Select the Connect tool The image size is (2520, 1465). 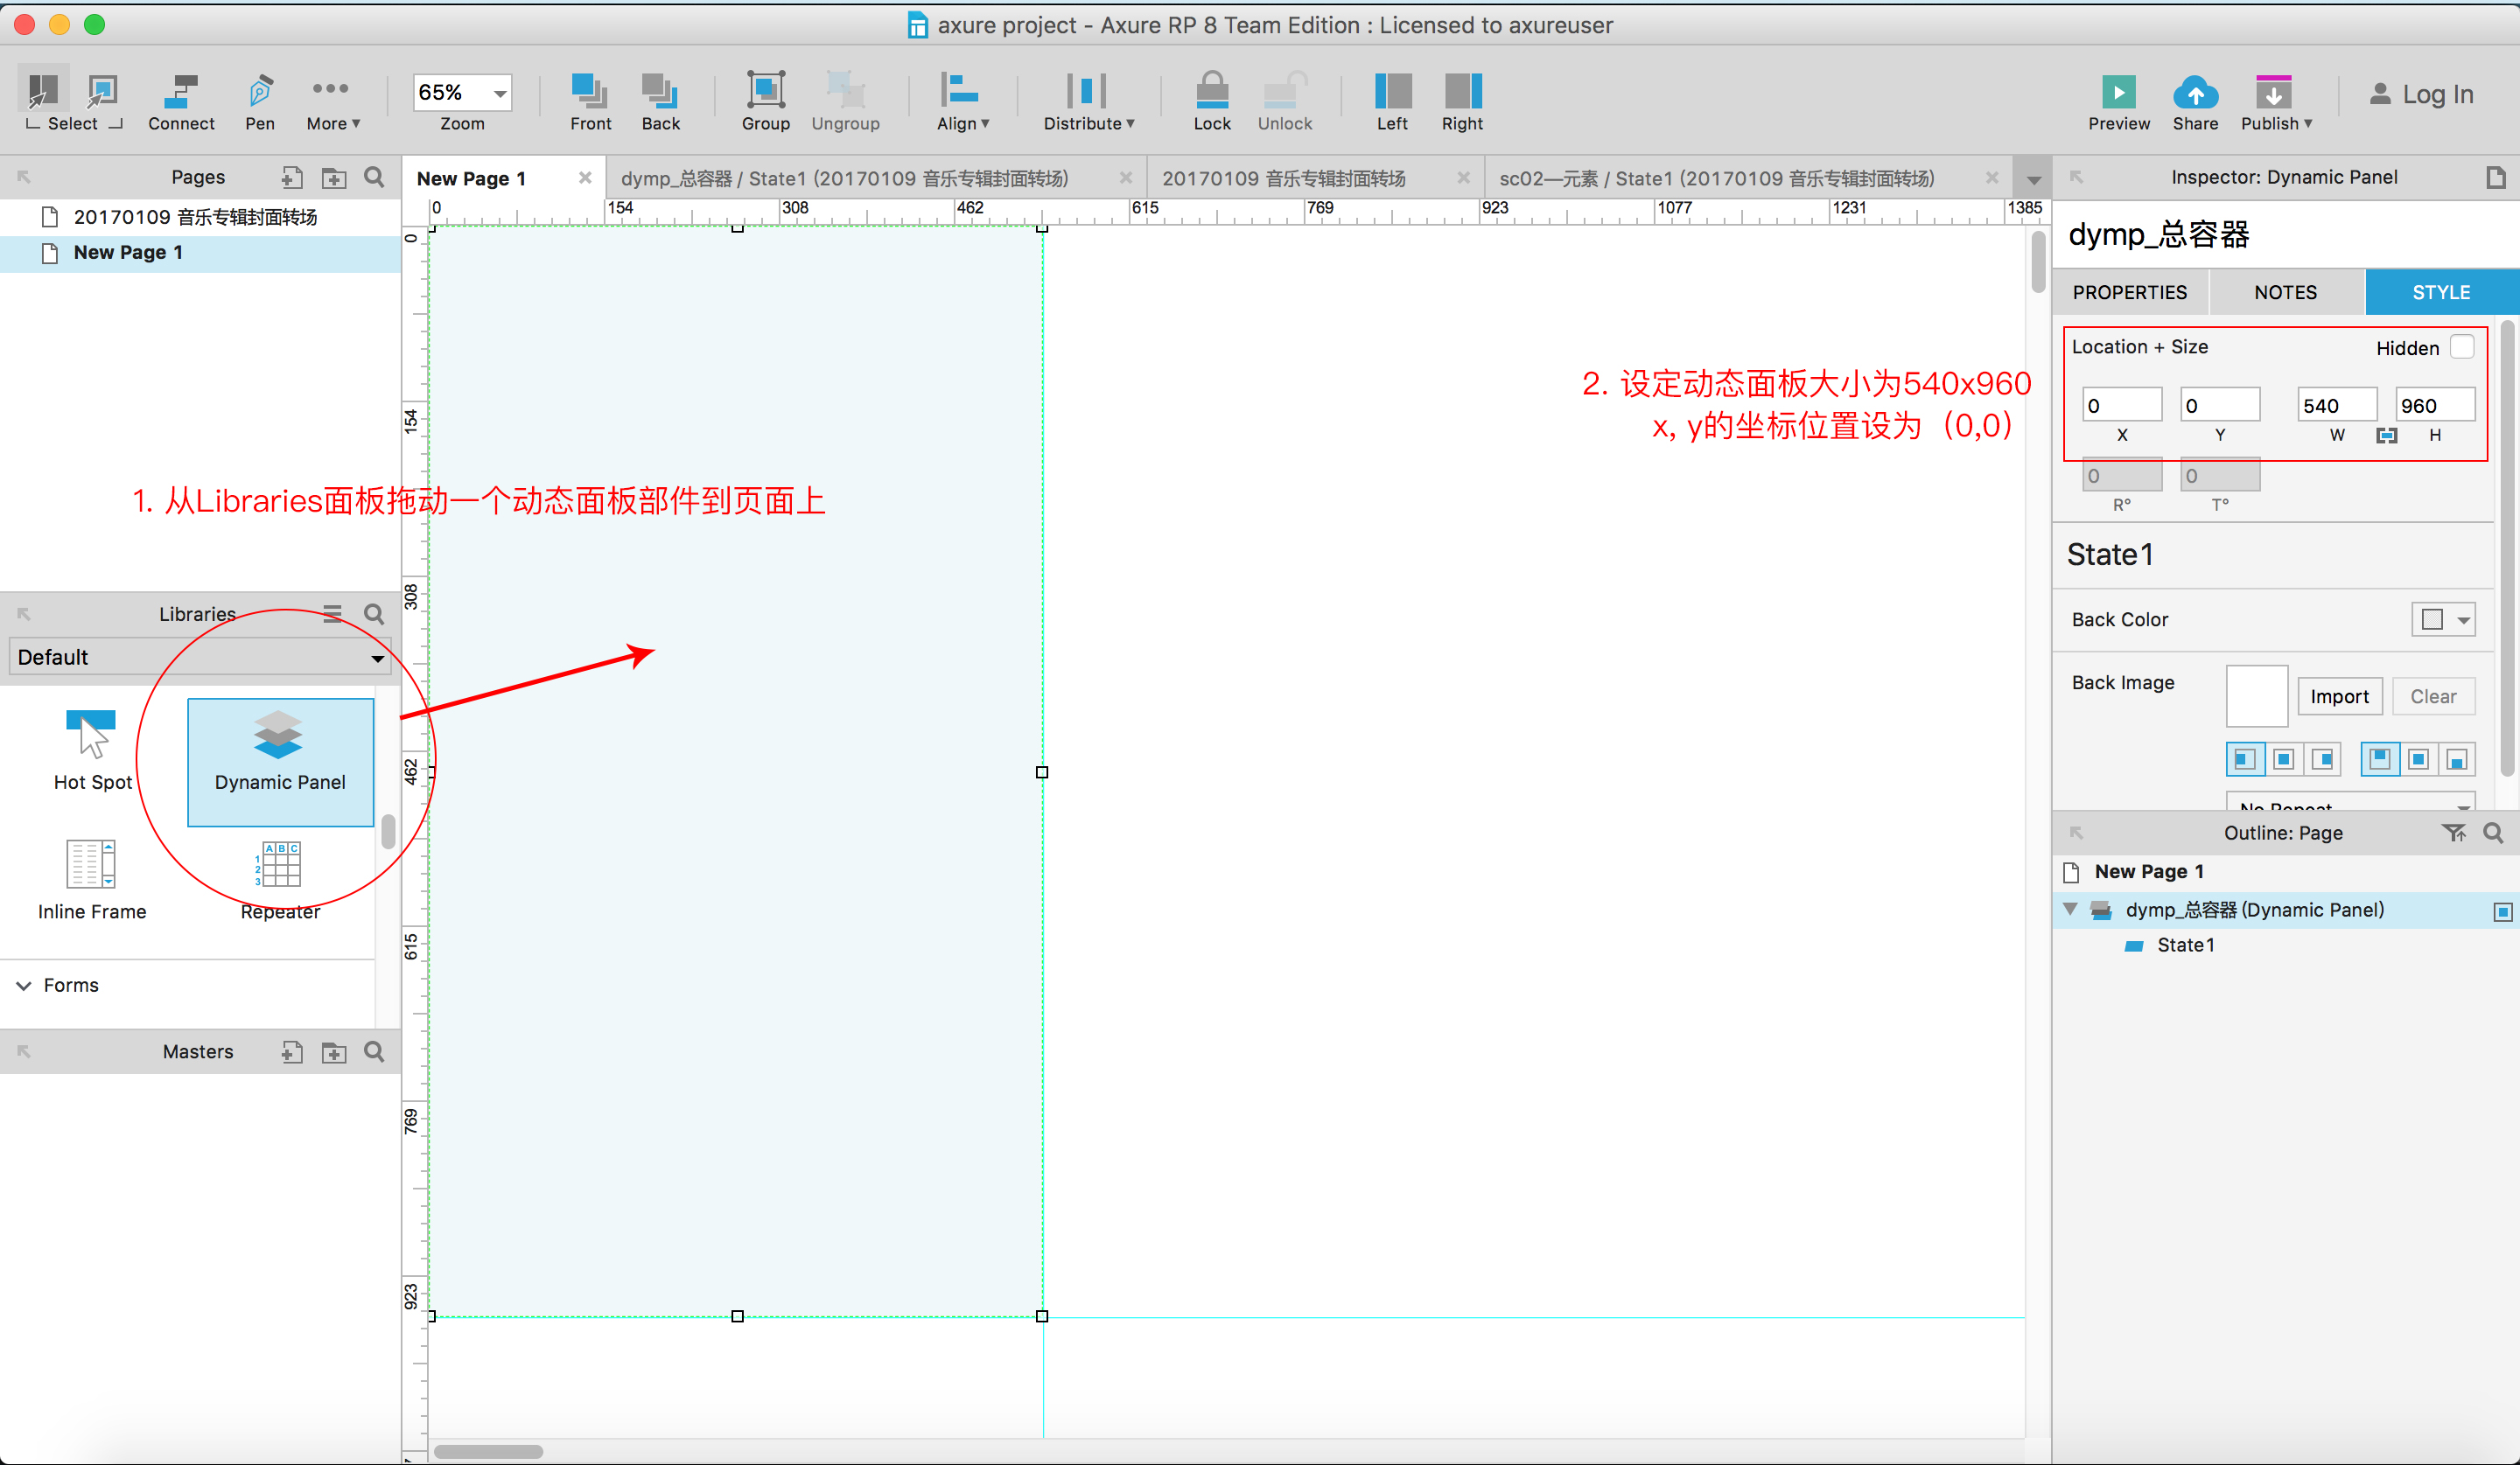point(181,101)
